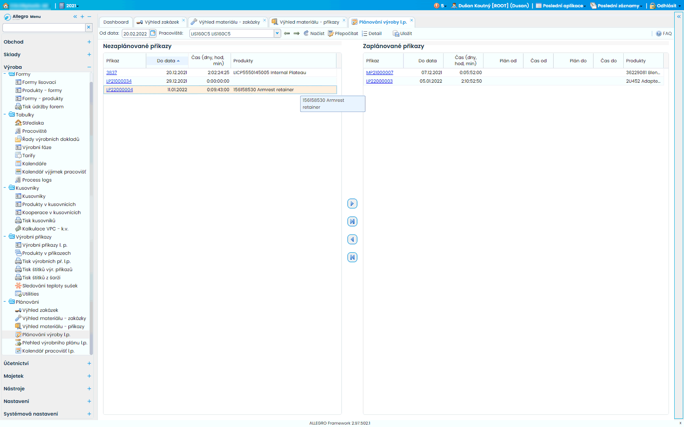The height and width of the screenshot is (427, 684).
Task: Sort by Do data column header
Action: coord(166,61)
